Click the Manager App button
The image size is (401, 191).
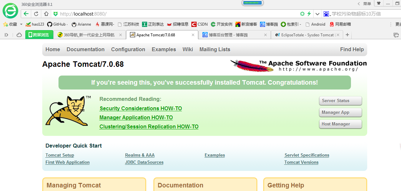[341, 113]
